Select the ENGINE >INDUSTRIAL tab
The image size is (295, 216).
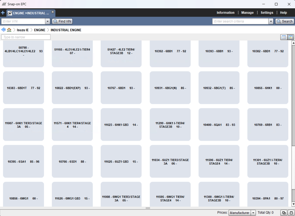click(31, 13)
